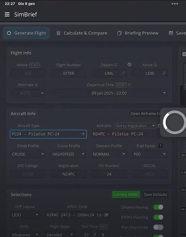Click the Fin Number 24 field
Viewport: 186px width, 237px height.
(109, 174)
